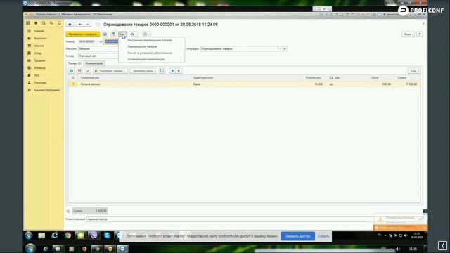Open the search magnifier icon
The height and width of the screenshot is (253, 450).
pyautogui.click(x=51, y=23)
